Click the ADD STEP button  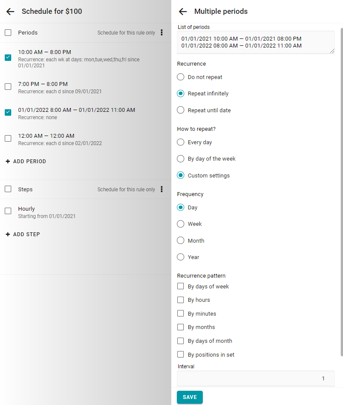[x=23, y=234]
